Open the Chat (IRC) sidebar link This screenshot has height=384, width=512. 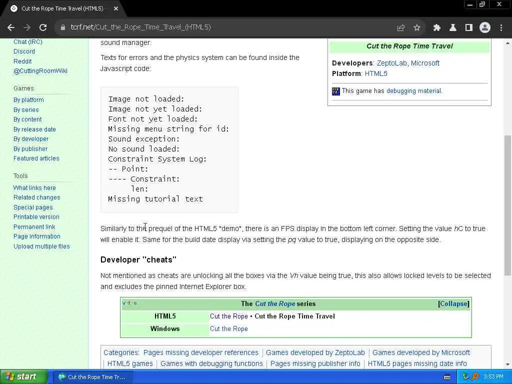point(28,42)
